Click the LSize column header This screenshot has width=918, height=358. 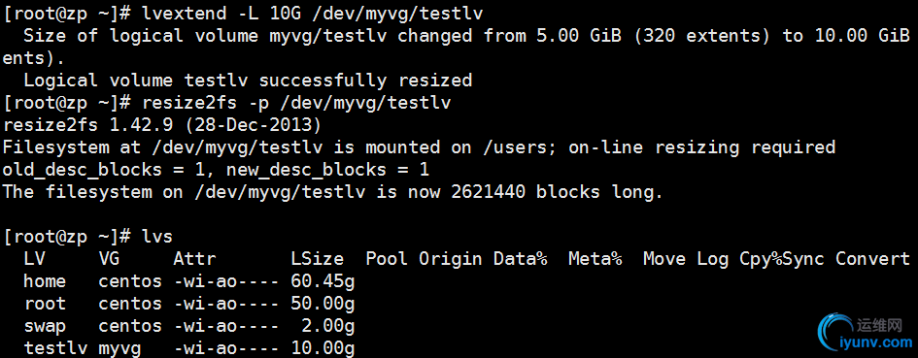(x=318, y=259)
